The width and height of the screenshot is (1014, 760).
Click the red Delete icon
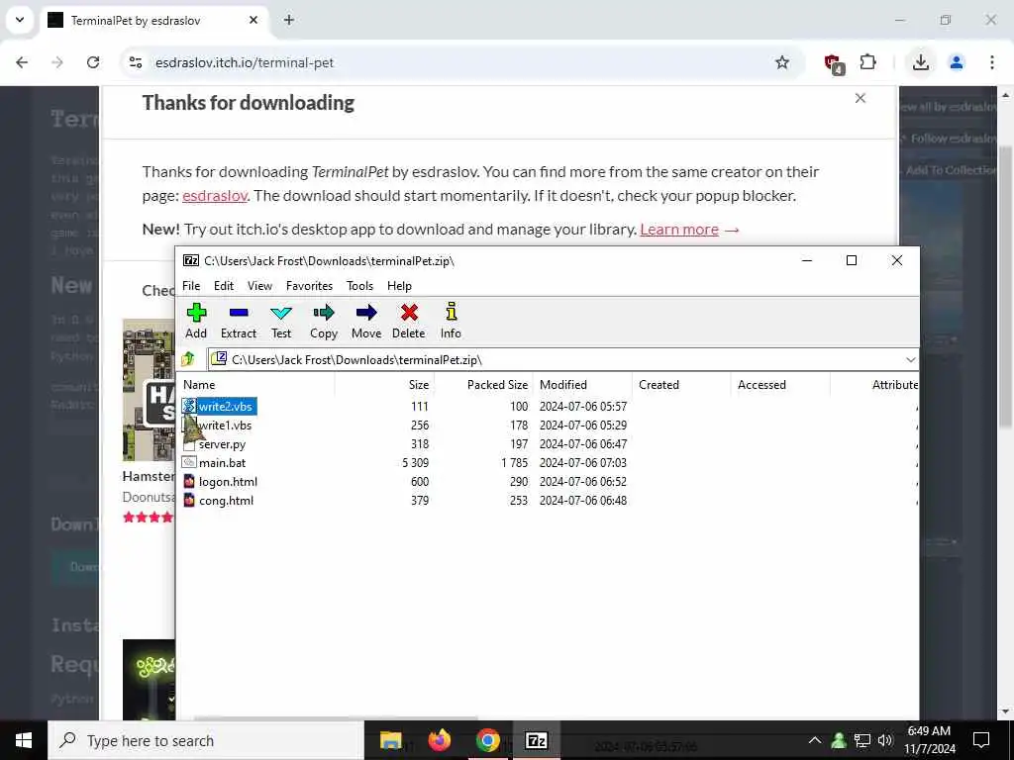(408, 322)
